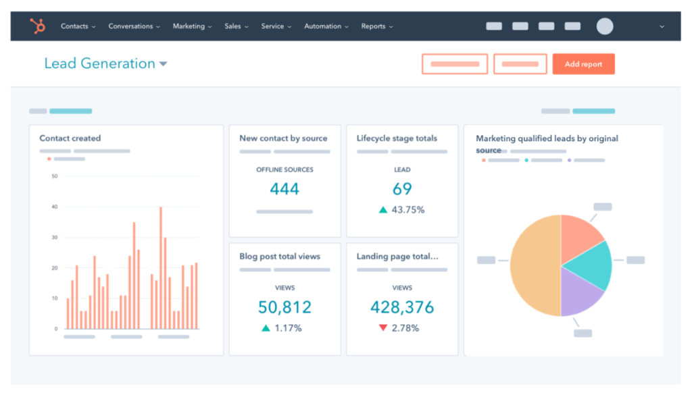The width and height of the screenshot is (692, 397).
Task: Click the teal pie chart slice
Action: [x=588, y=265]
